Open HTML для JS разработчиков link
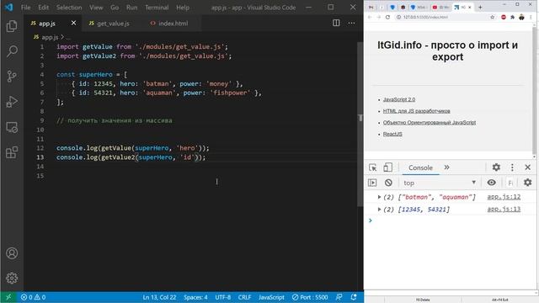 pos(417,111)
